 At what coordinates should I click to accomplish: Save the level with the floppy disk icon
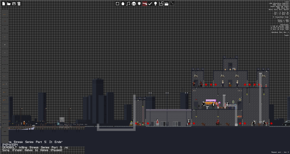tap(14, 4)
